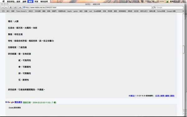Click the 研究結果 line of text
Screen dimensions: 187x117
(26, 90)
